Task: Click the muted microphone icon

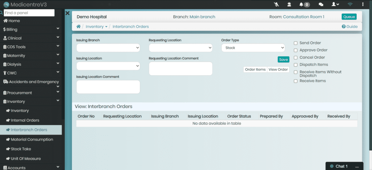Action: point(276,4)
